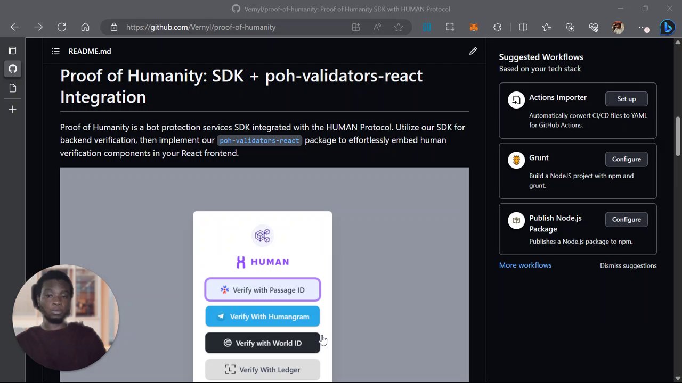Edit the README with pencil icon
Viewport: 682px width, 383px height.
click(x=473, y=51)
